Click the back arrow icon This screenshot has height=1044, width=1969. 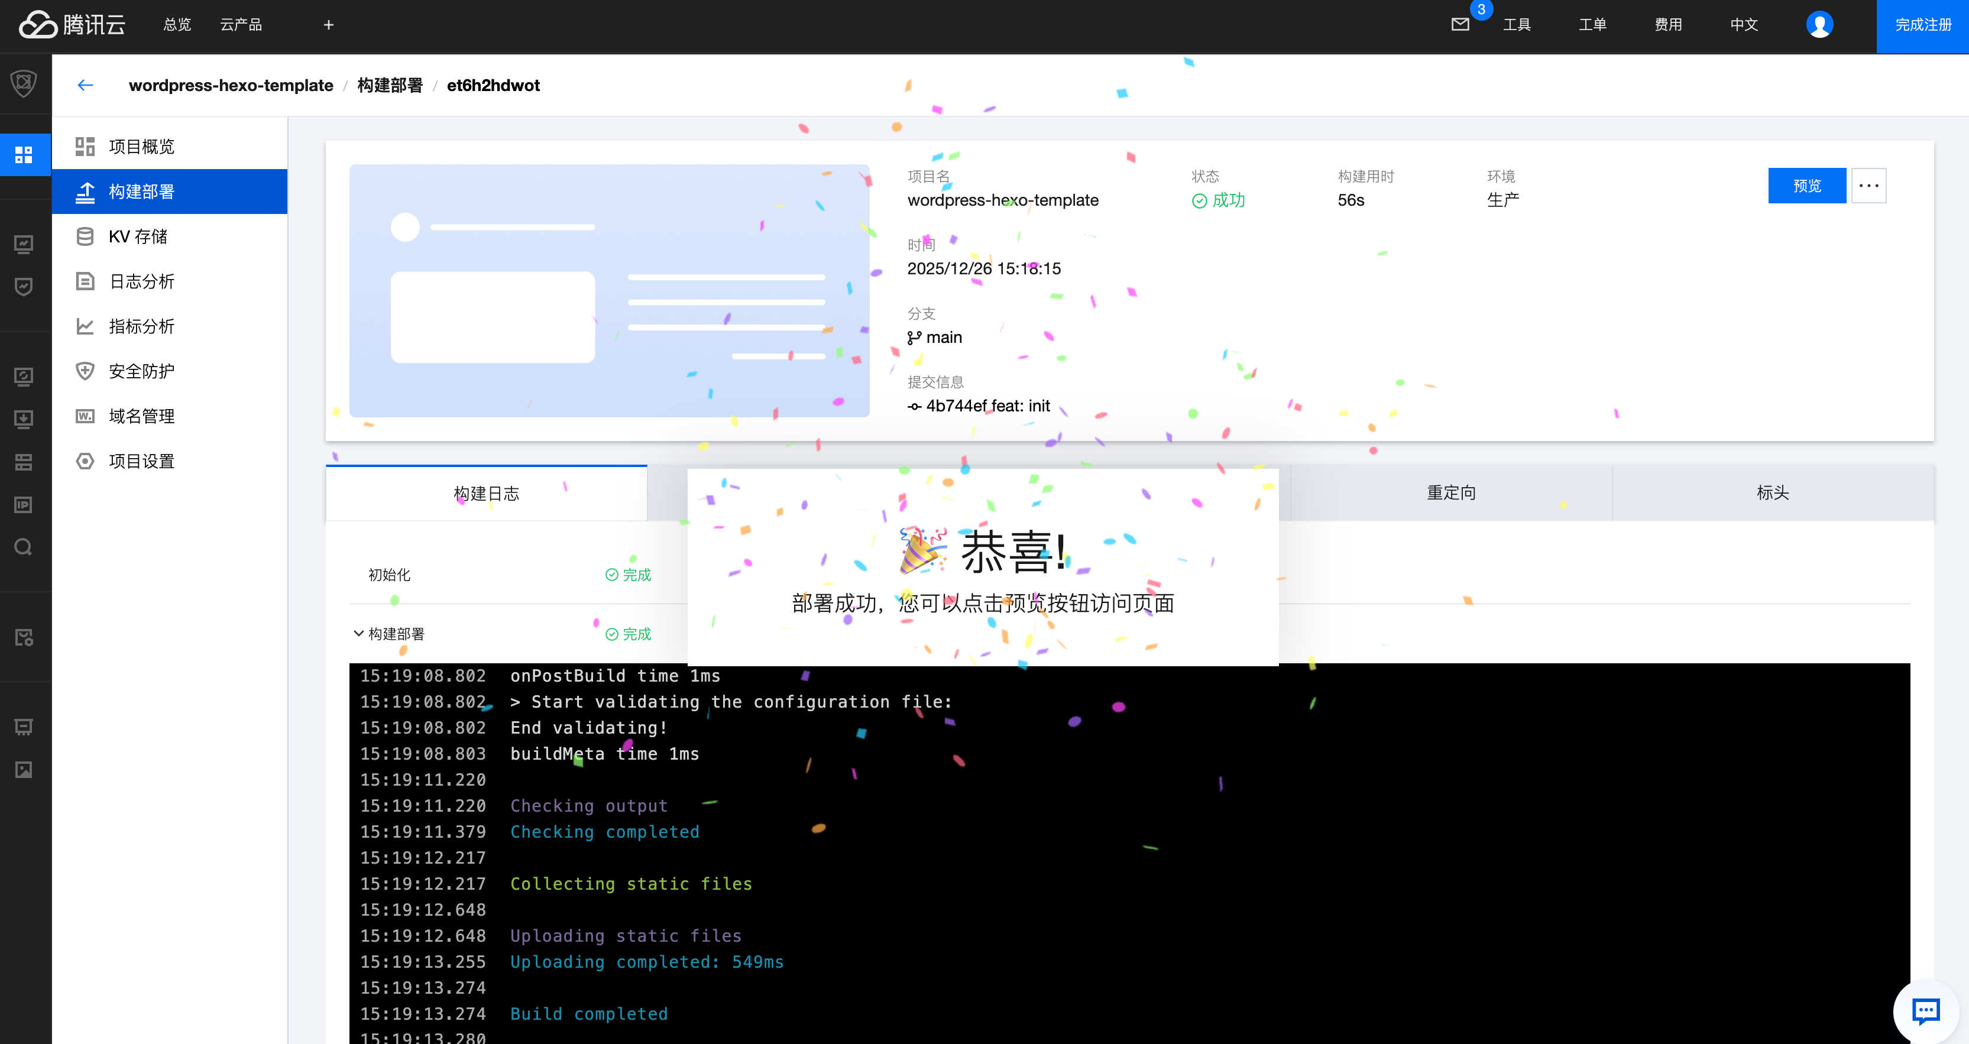coord(85,85)
